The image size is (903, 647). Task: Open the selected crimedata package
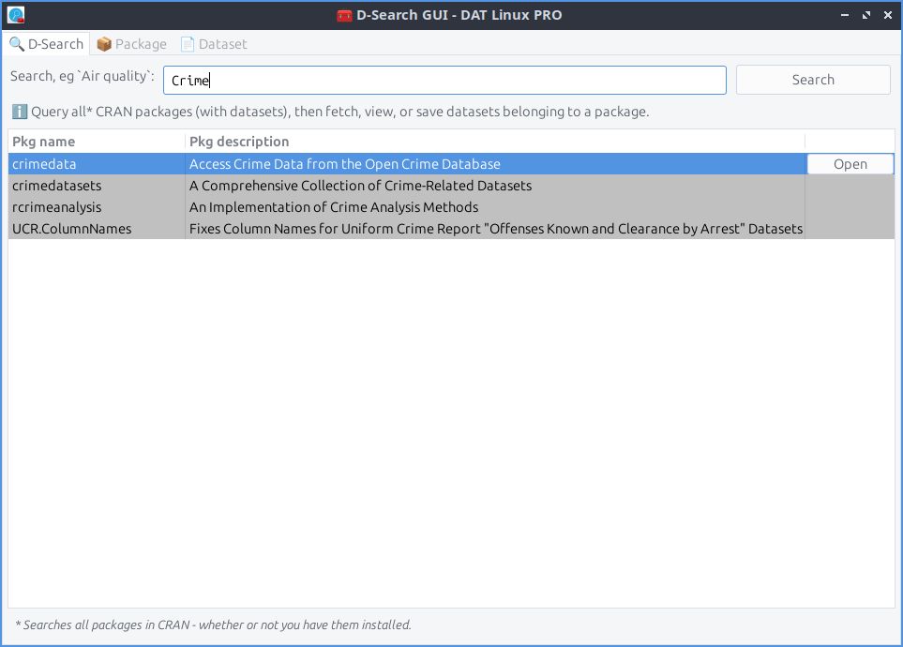pos(850,164)
